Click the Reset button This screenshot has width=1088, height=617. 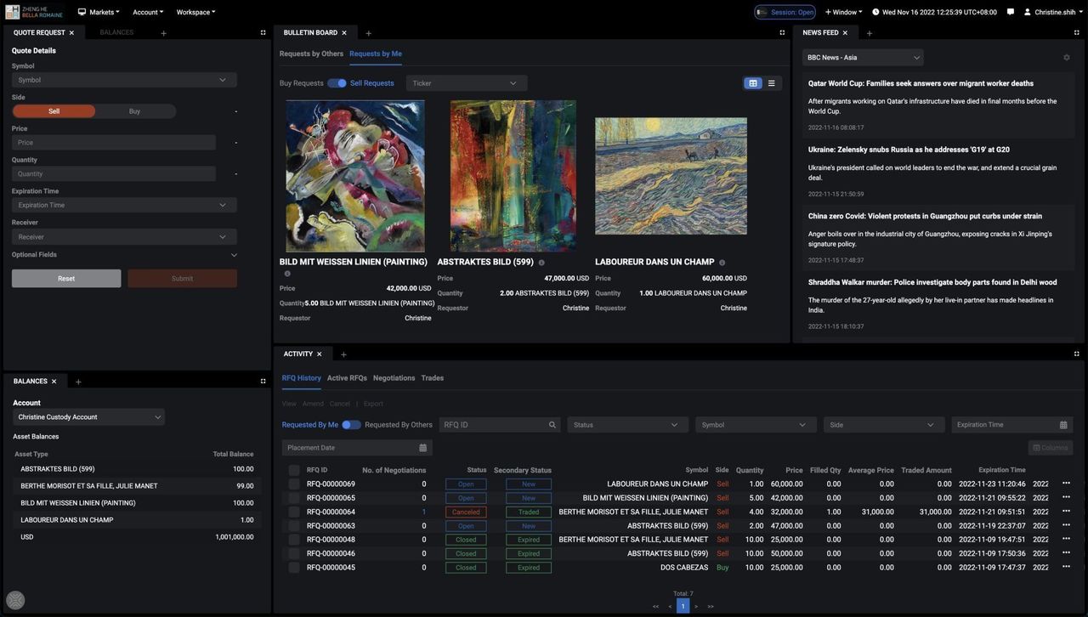pos(66,279)
